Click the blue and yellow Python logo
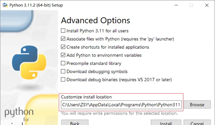The image size is (215, 125). coord(29,62)
